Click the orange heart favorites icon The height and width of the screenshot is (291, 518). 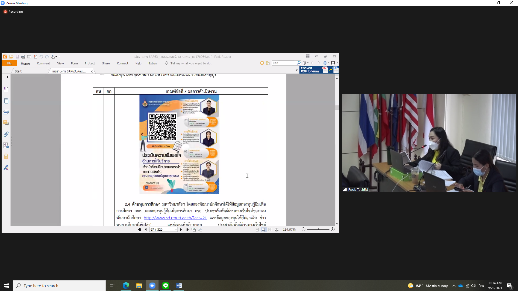(x=262, y=63)
